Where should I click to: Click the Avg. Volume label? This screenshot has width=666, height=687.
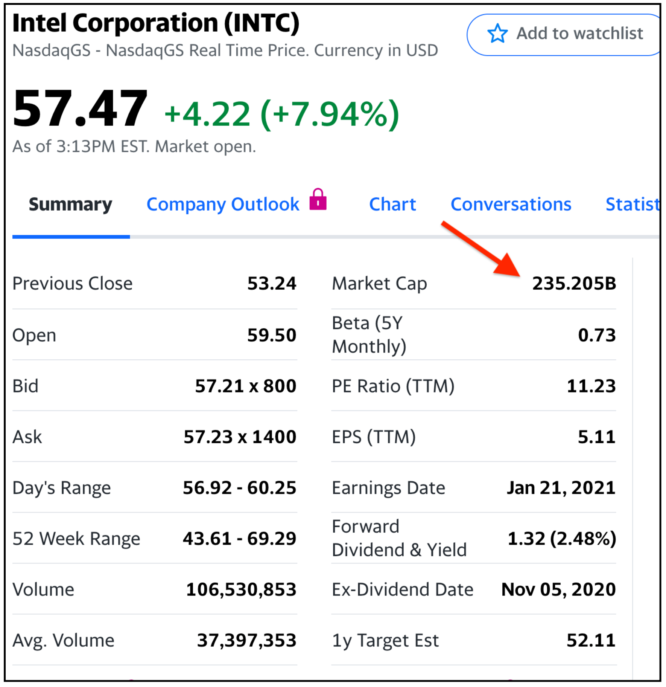(x=63, y=641)
